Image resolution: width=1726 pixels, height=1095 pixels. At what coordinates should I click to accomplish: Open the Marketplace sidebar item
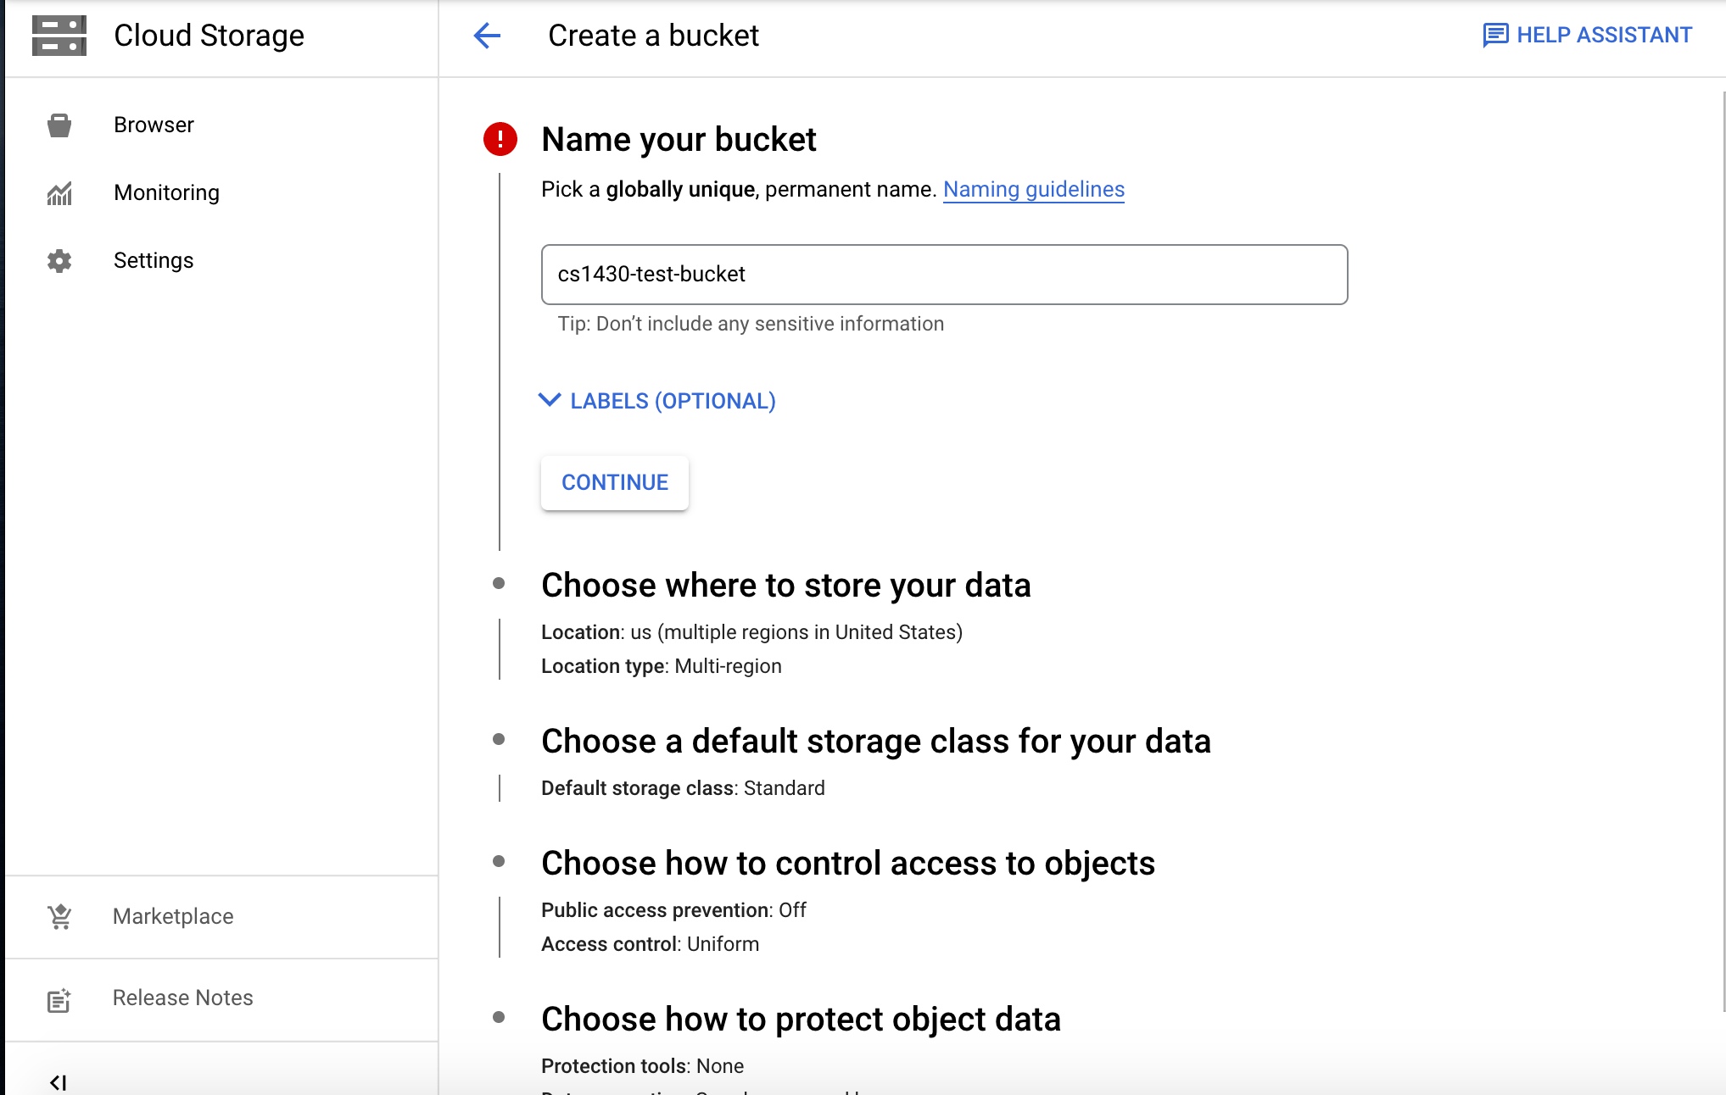click(172, 916)
